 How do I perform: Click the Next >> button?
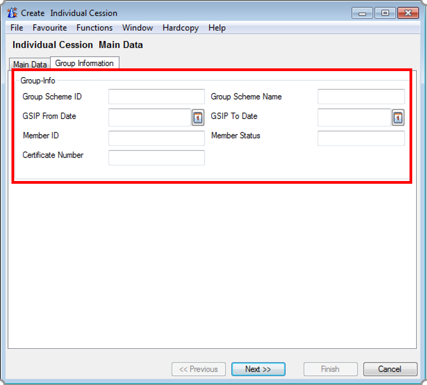[258, 369]
